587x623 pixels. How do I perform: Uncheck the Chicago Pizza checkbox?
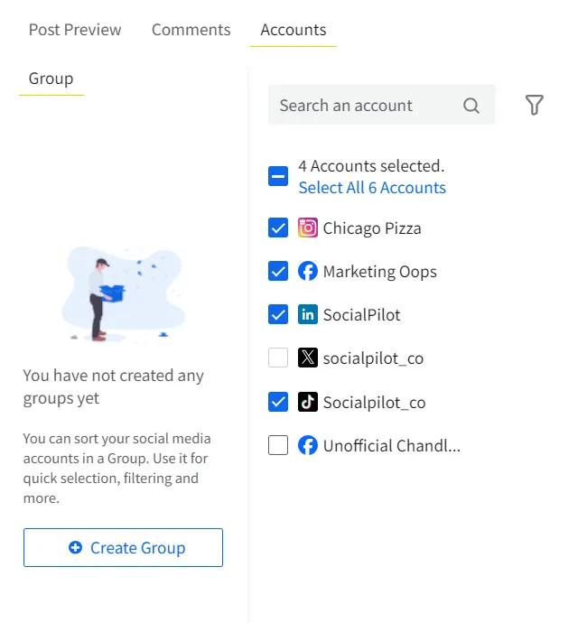pos(278,228)
